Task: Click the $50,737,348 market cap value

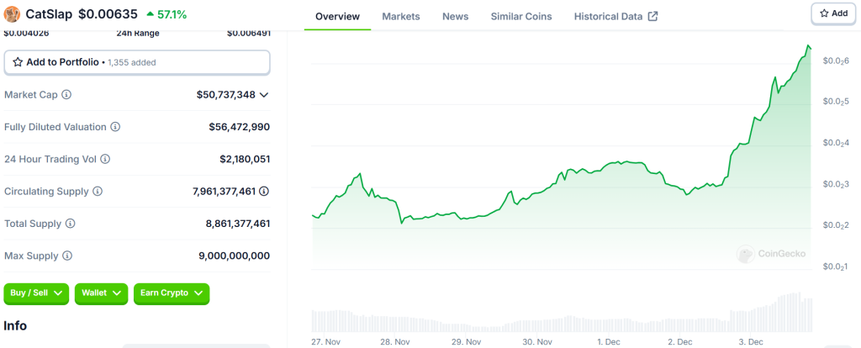Action: coord(225,94)
